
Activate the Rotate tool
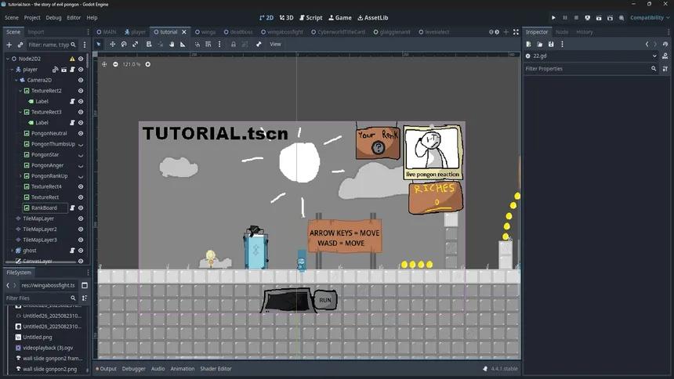tap(123, 44)
